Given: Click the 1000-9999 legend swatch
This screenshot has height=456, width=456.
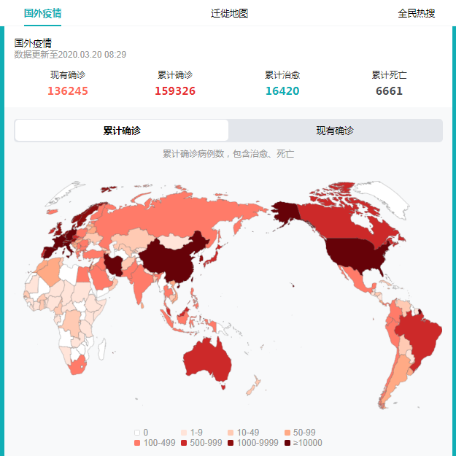Looking at the screenshot, I should click(231, 443).
